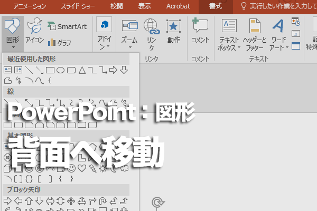Choose the line arrow in recent shapes

pos(40,70)
